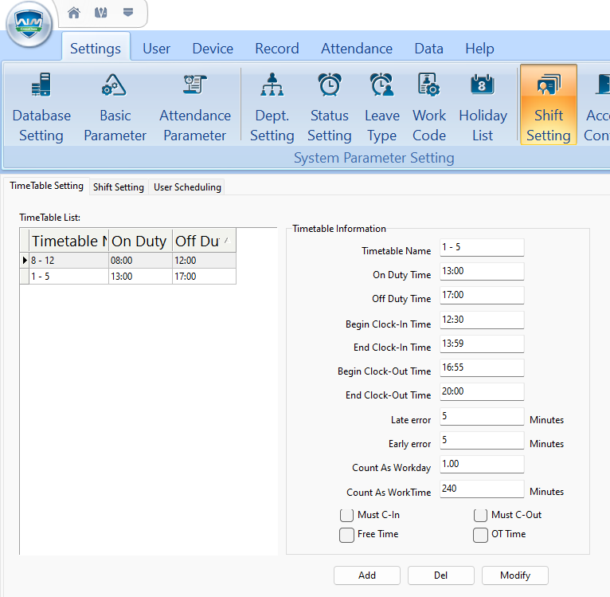The height and width of the screenshot is (597, 610).
Task: Click the row selector arrow for 8 - 12
Action: [25, 260]
